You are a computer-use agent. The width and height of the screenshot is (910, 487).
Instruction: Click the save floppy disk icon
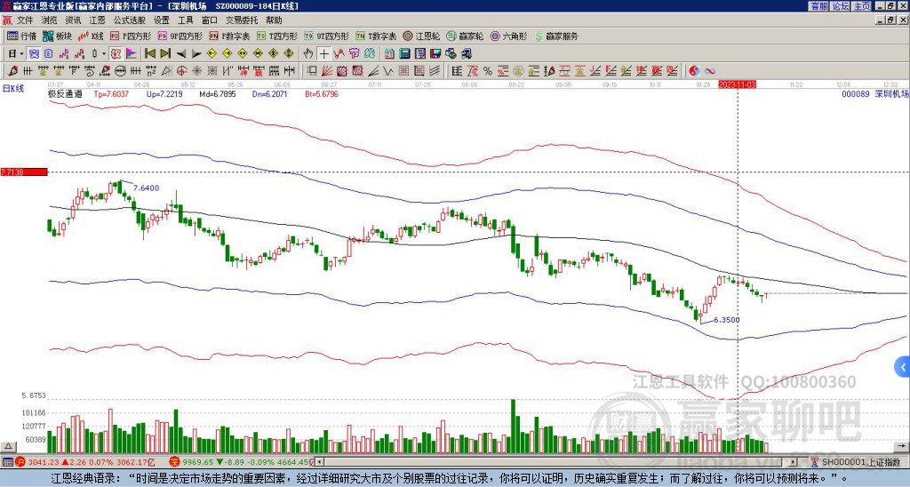coord(435,53)
